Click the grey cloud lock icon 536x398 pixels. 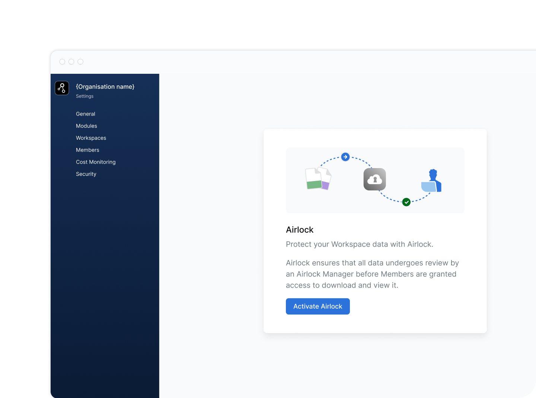click(374, 179)
